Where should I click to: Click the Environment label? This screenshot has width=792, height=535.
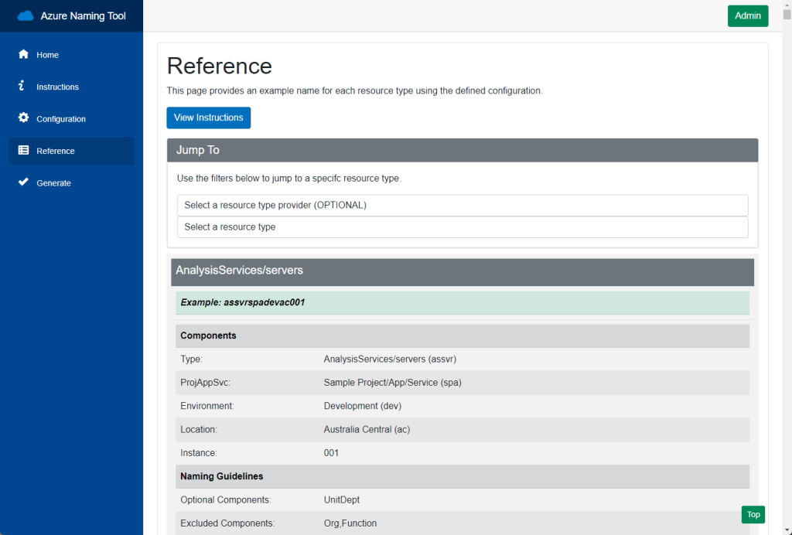pyautogui.click(x=207, y=406)
